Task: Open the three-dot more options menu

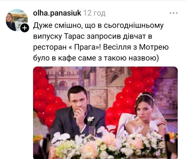Action: (173, 13)
